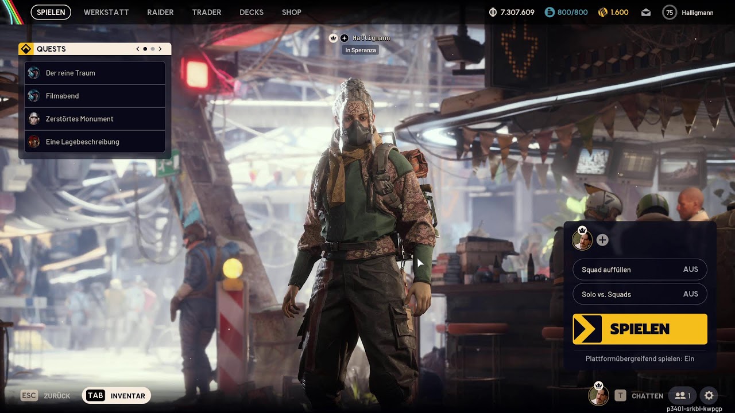Click the blue 800/800 stash icon
The image size is (735, 413).
coord(550,12)
